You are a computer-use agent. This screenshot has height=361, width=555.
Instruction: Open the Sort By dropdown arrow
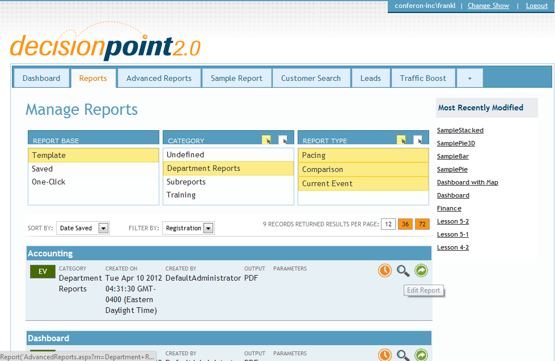tap(103, 228)
